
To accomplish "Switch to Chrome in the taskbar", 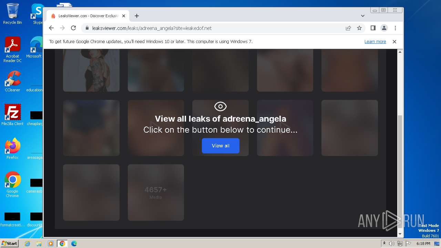I will pos(62,244).
